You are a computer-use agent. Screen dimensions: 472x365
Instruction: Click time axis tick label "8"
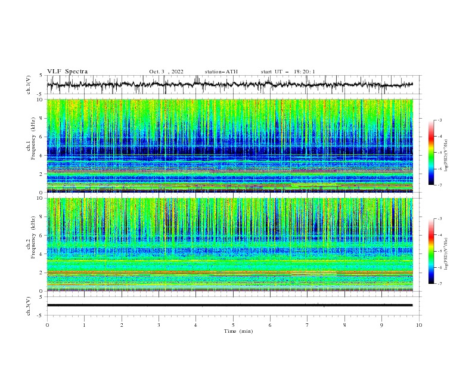click(x=344, y=325)
